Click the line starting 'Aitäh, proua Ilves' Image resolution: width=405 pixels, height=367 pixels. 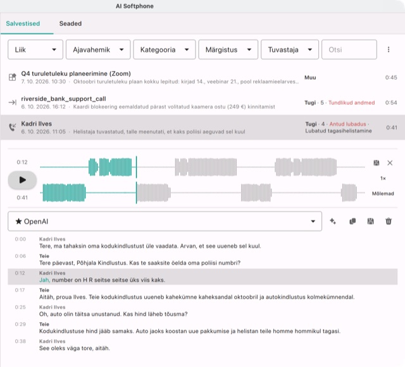tap(197, 297)
